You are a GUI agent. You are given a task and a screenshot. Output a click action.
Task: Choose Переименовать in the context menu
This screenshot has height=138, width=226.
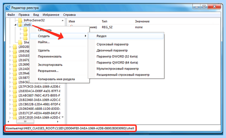pyautogui.click(x=50, y=56)
